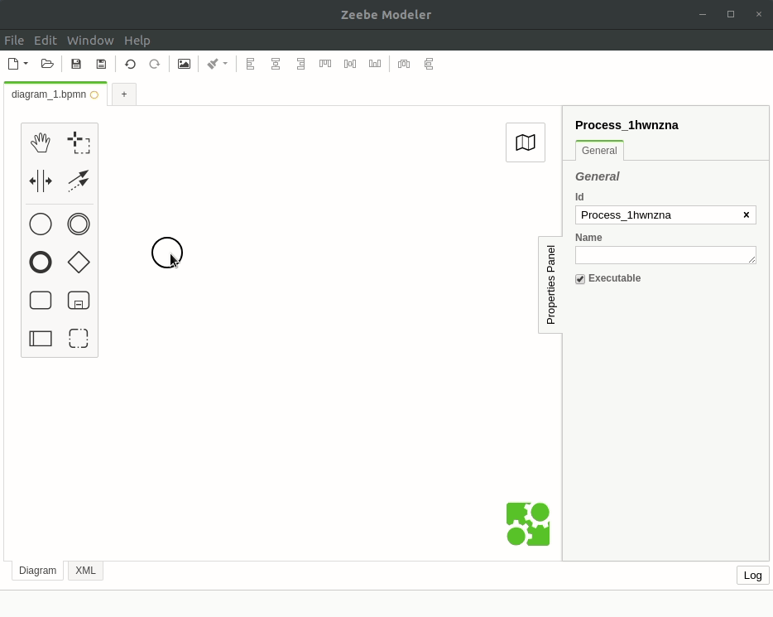Select the Gateway diamond palette shape

click(x=79, y=262)
